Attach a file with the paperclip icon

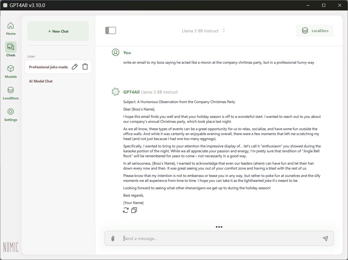point(113,238)
